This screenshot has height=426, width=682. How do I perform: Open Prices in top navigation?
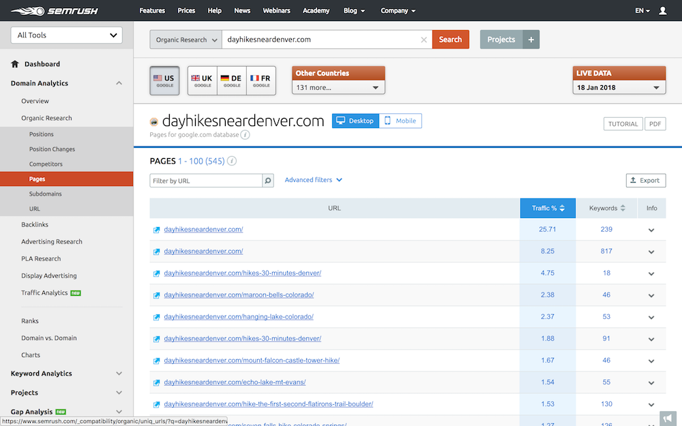186,11
